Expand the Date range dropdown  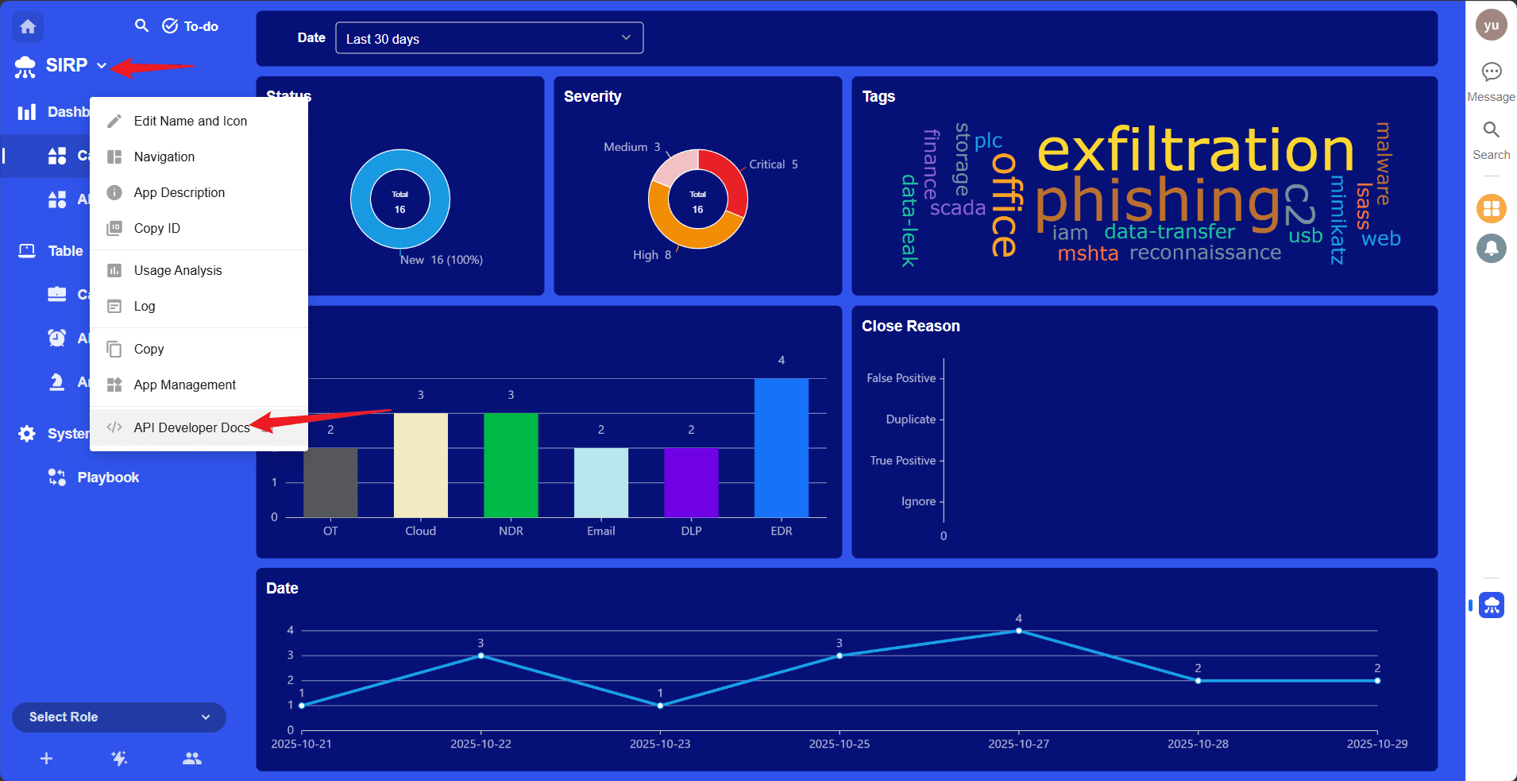pyautogui.click(x=488, y=38)
